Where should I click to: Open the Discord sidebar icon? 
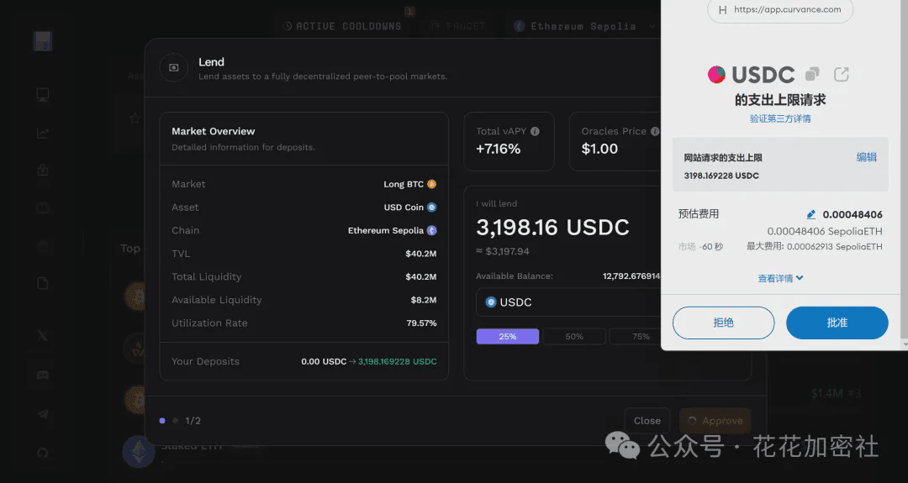43,375
